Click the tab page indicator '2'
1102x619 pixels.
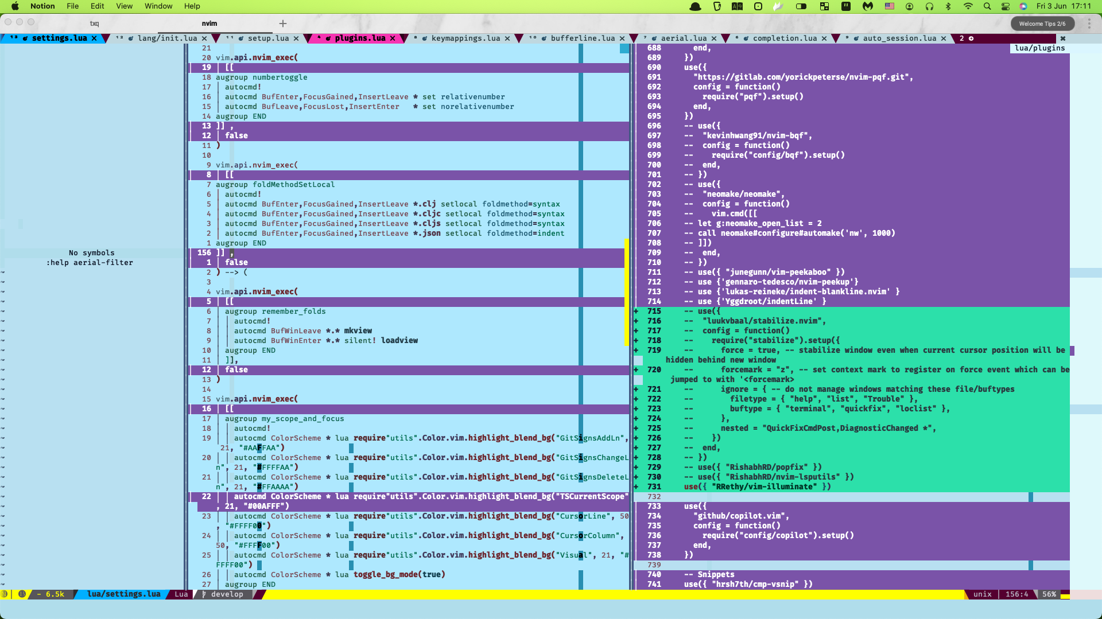click(962, 38)
